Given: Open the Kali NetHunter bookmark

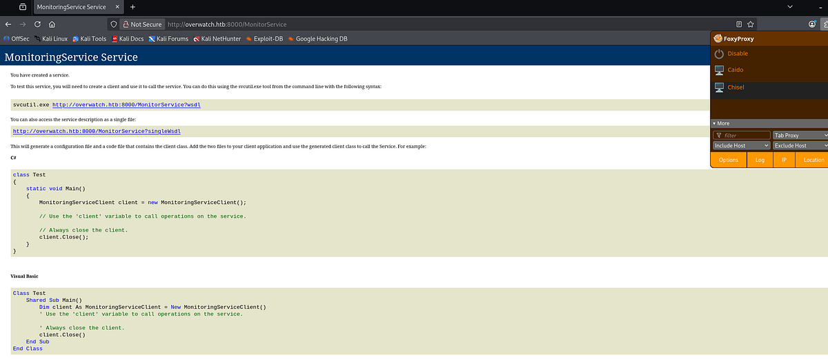Looking at the screenshot, I should click(x=217, y=39).
